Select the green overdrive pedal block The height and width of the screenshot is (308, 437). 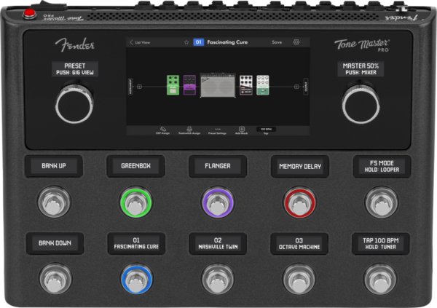[x=173, y=85]
